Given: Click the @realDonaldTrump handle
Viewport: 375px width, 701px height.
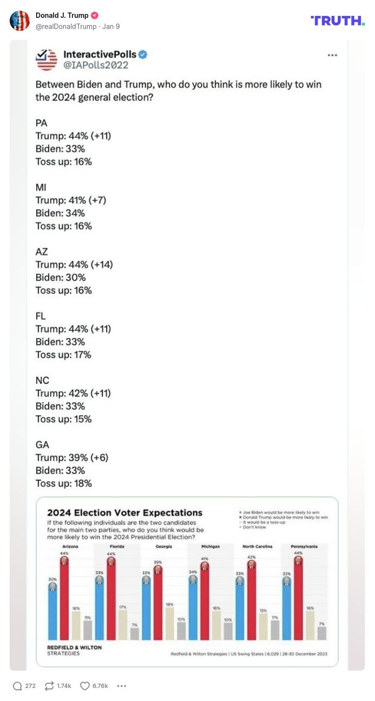Looking at the screenshot, I should click(x=66, y=27).
